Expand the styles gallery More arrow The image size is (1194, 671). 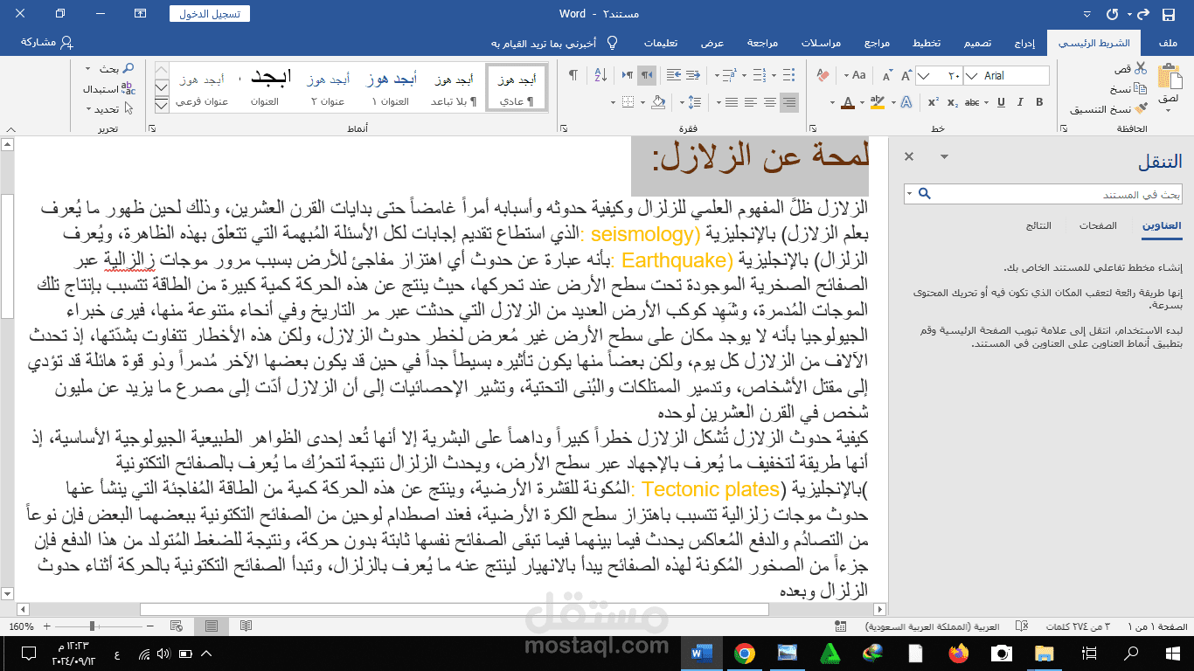tap(161, 106)
